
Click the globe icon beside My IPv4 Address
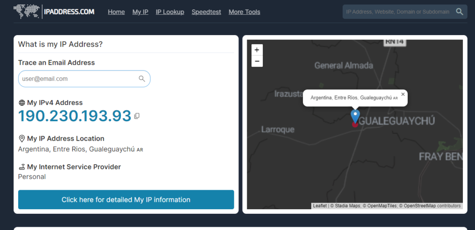(22, 103)
